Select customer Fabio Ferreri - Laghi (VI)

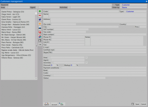pos(11,17)
